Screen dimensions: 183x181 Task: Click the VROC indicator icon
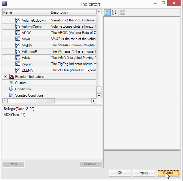[18, 33]
